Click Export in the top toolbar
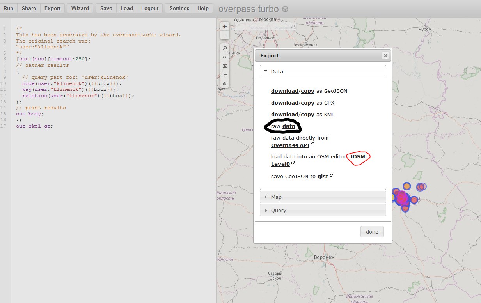481x303 pixels. [53, 8]
